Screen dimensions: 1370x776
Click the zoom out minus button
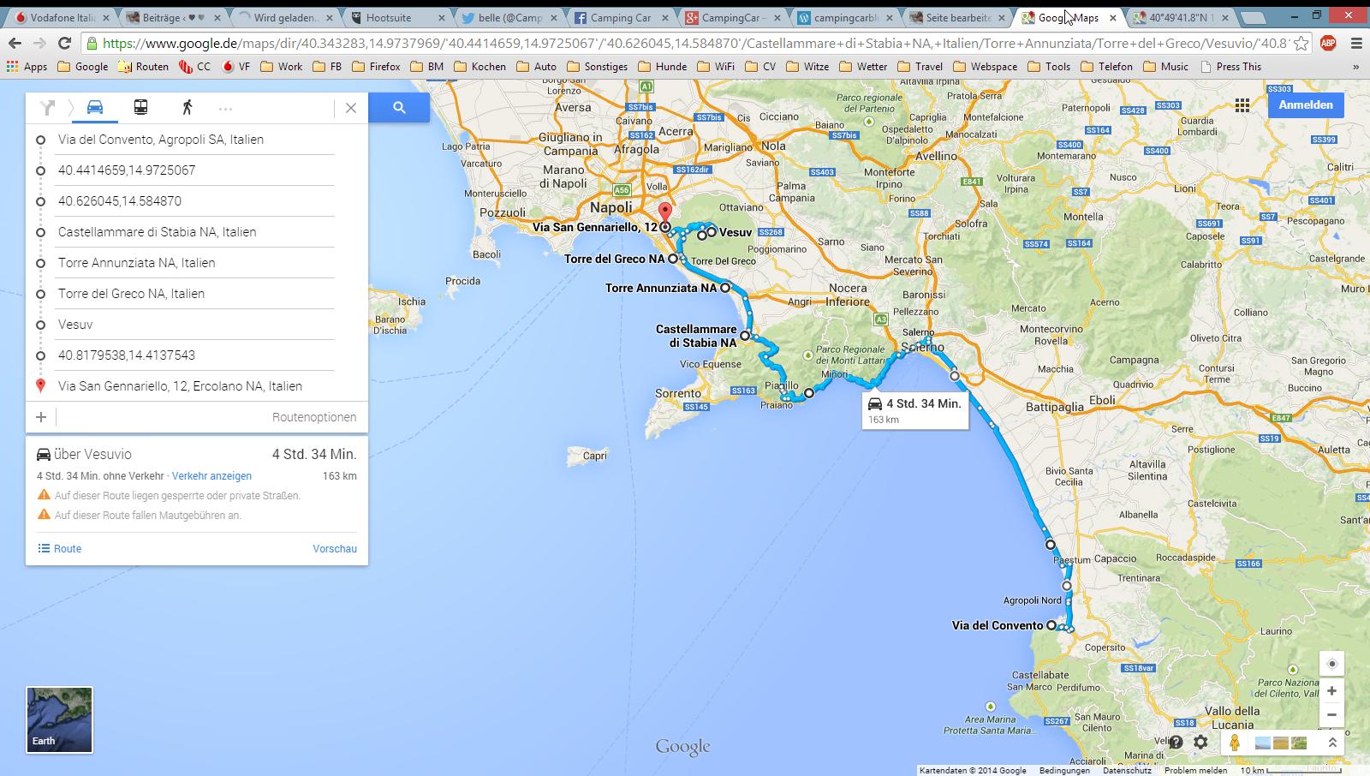tap(1331, 714)
